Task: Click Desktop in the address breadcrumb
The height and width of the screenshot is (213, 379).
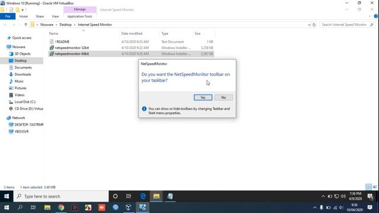Action: tap(66, 25)
